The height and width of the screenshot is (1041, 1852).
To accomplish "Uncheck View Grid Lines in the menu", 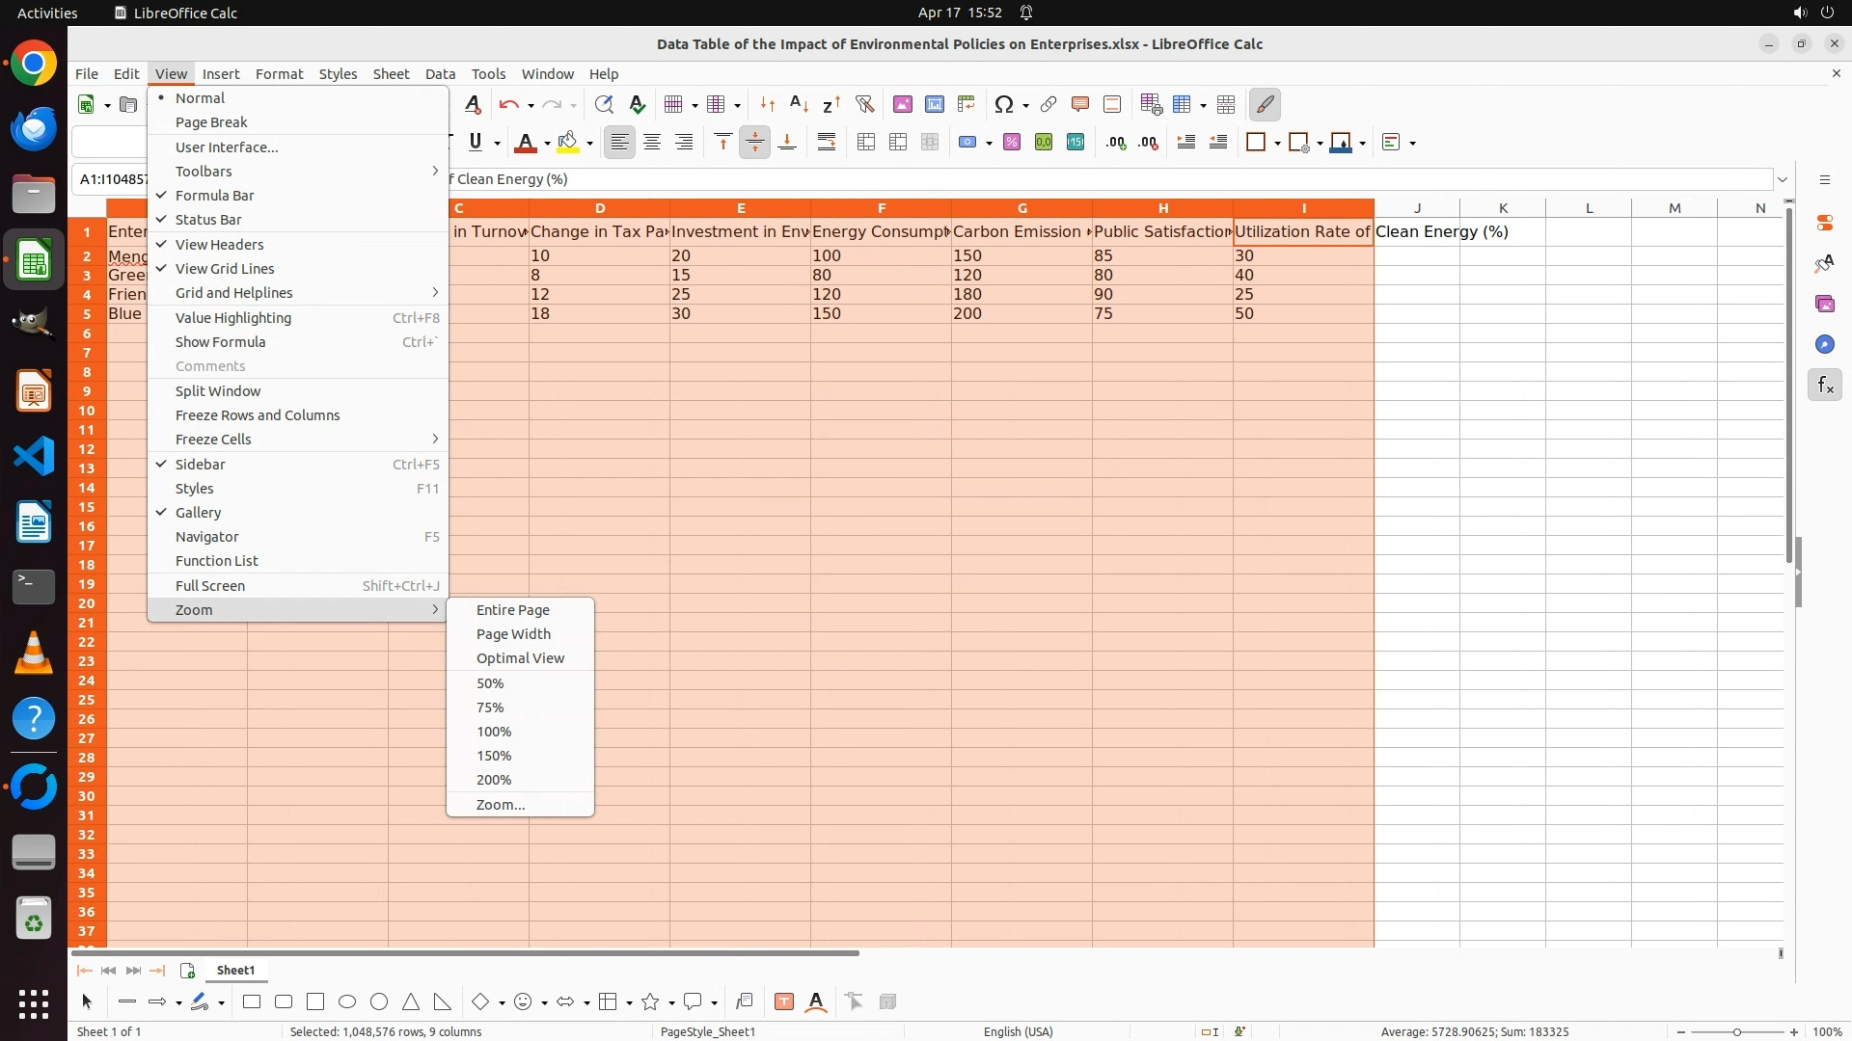I will (225, 269).
